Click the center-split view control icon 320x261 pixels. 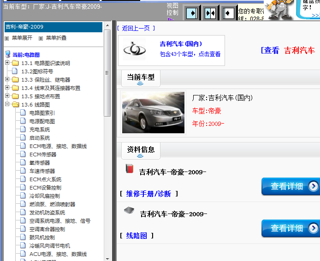(x=210, y=13)
